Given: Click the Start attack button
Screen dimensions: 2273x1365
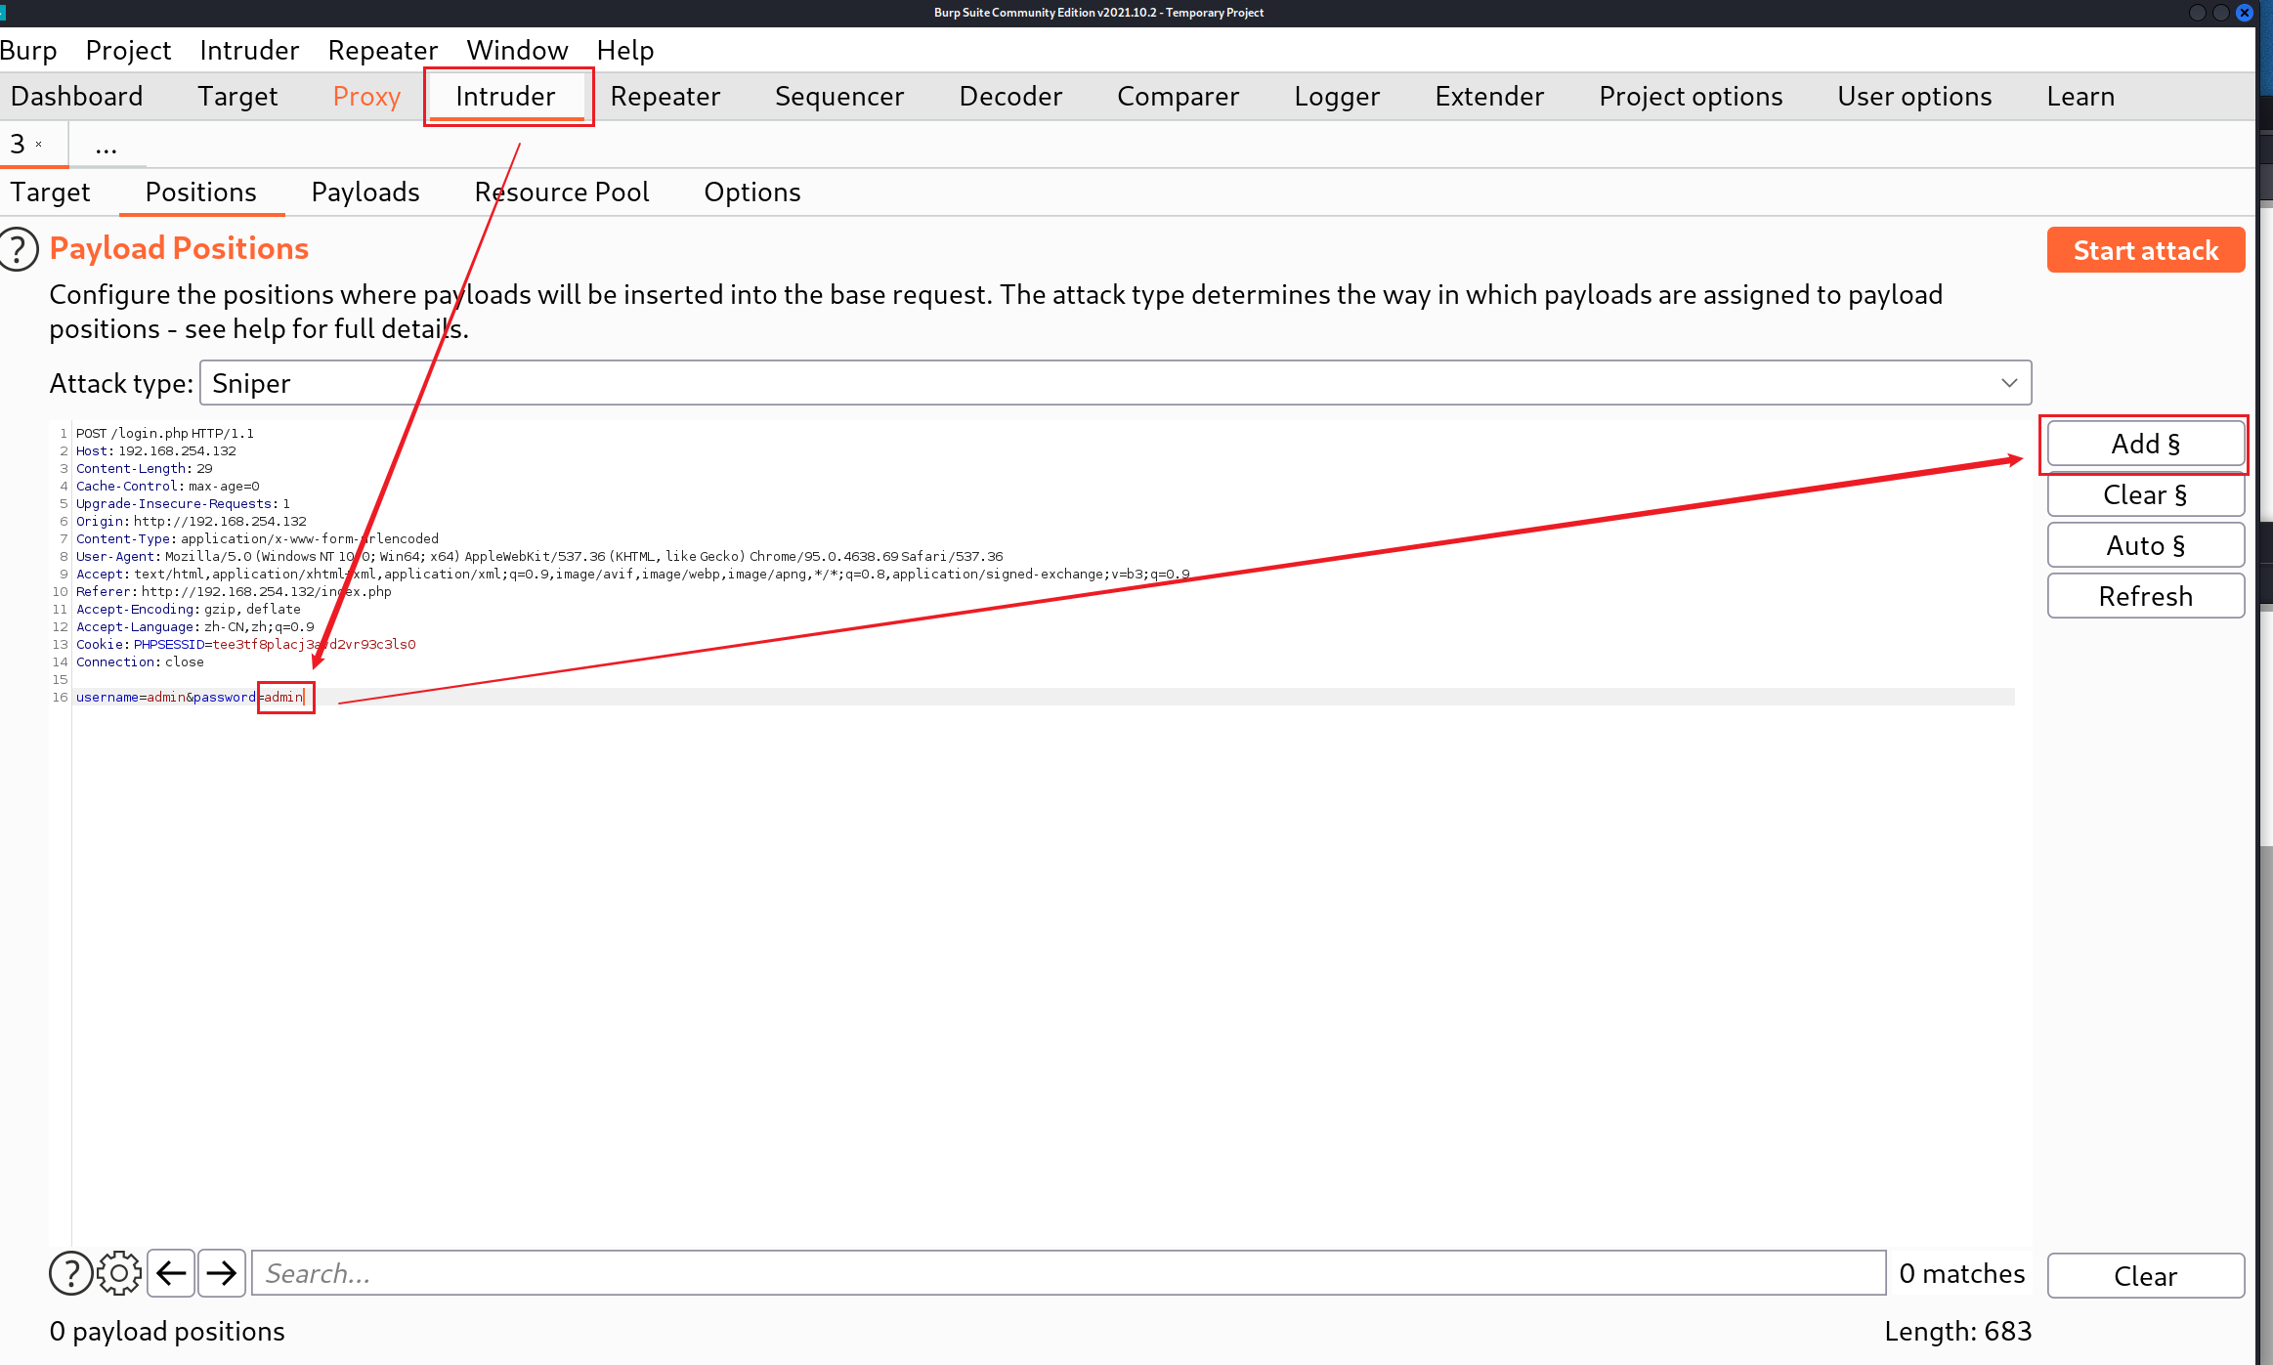Looking at the screenshot, I should tap(2146, 250).
